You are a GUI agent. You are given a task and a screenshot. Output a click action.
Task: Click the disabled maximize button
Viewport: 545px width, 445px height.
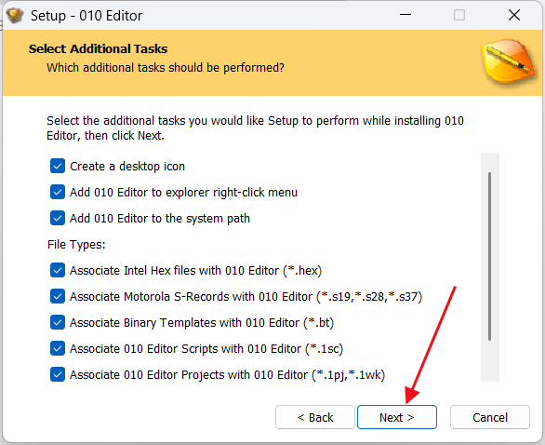[x=459, y=15]
